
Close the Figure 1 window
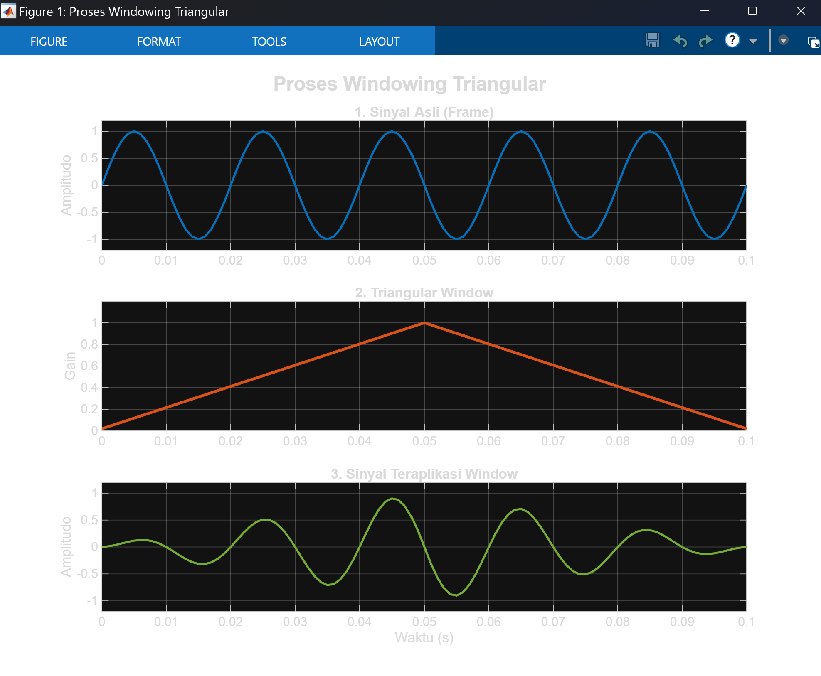801,11
